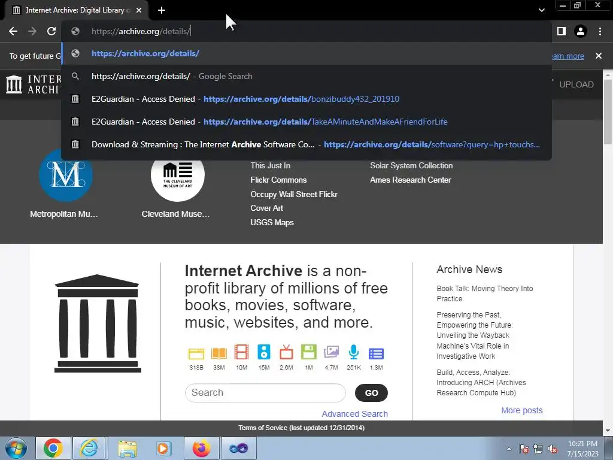Open Windows Explorer folder in taskbar

click(128, 449)
